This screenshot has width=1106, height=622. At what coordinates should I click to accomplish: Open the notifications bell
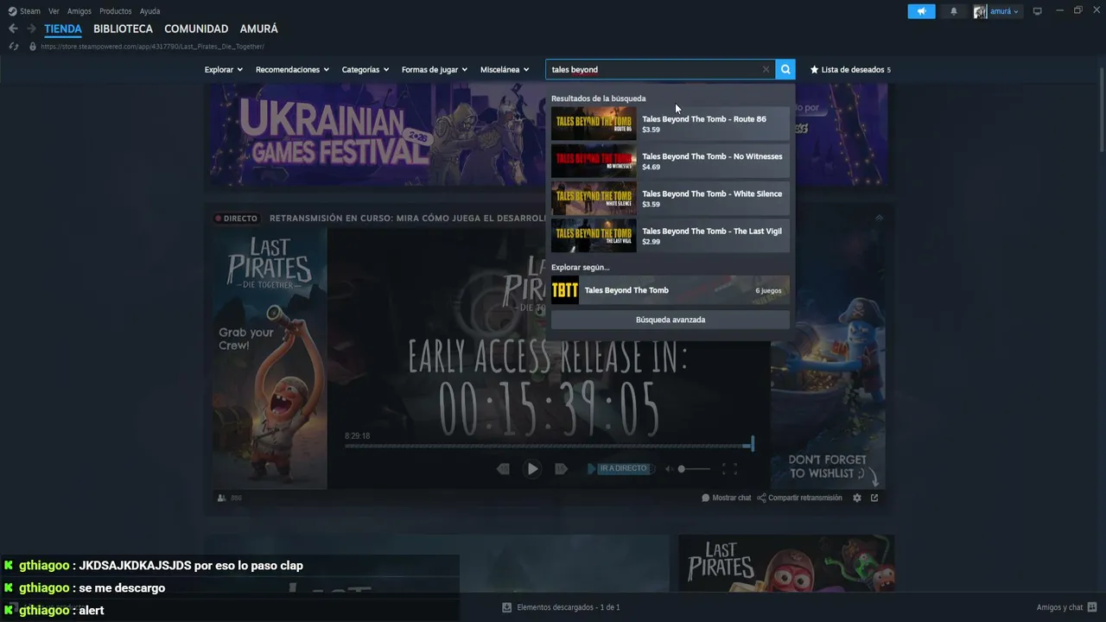tap(954, 11)
